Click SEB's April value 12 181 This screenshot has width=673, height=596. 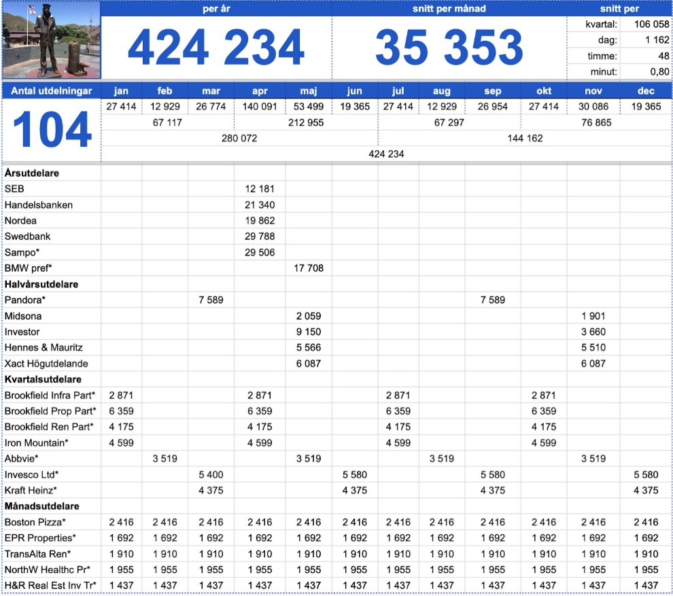(260, 189)
